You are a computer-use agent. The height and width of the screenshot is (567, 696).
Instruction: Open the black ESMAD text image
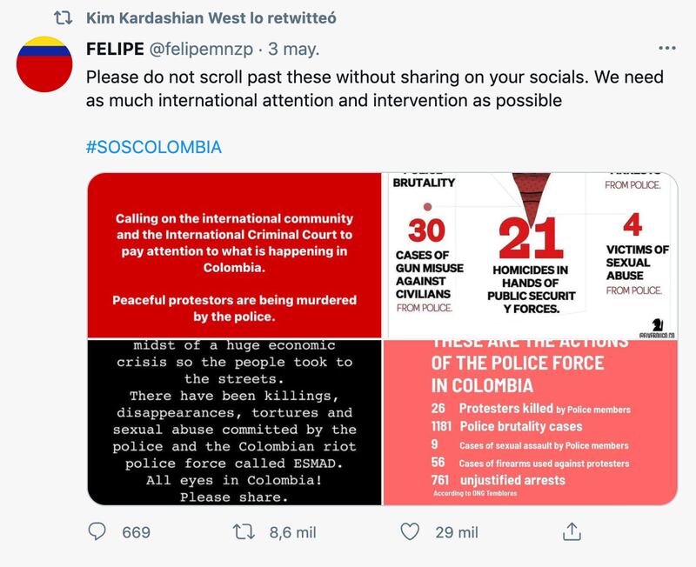234,423
